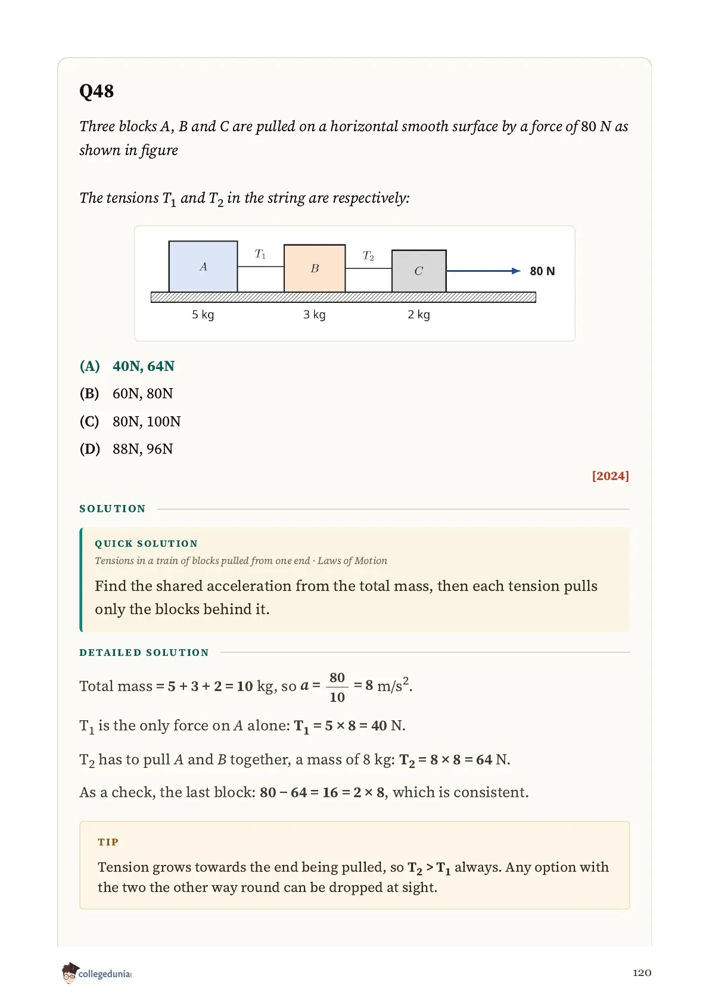Click the hatched ground surface
This screenshot has width=709, height=1004.
[343, 298]
